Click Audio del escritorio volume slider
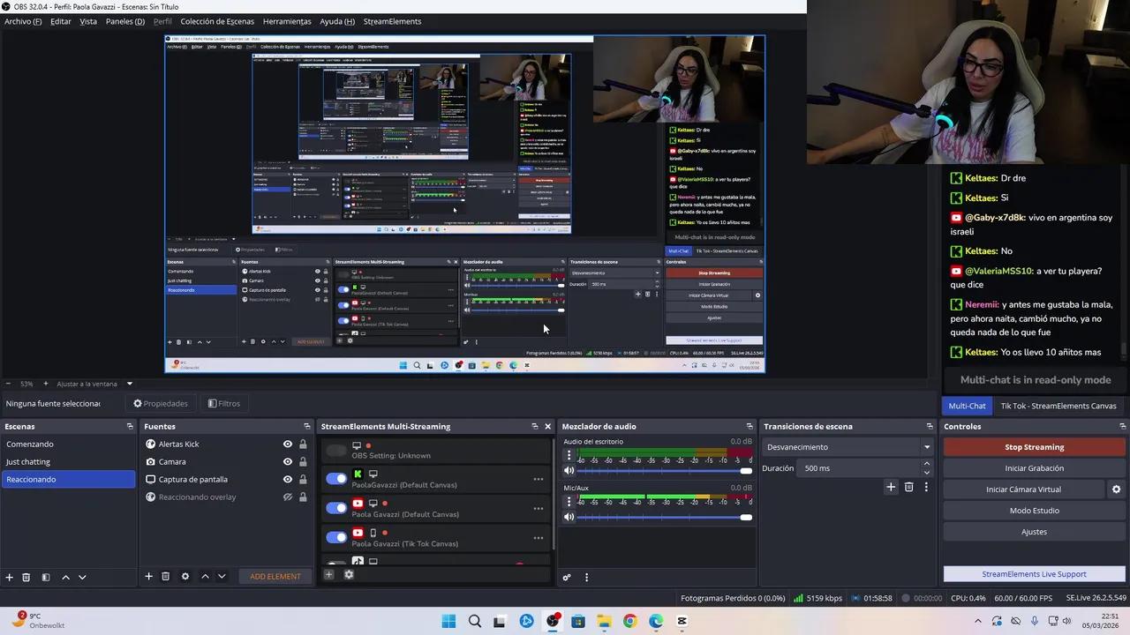Screen dimensions: 1130x635 665,471
